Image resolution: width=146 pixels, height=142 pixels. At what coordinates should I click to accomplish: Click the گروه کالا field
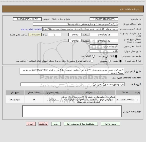[72, 84]
